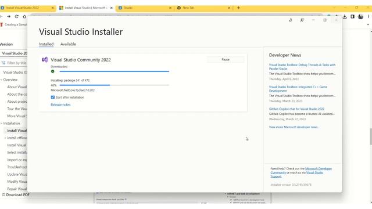Click filter icon beside Filter by title
This screenshot has height=209, width=372.
[x=3, y=63]
